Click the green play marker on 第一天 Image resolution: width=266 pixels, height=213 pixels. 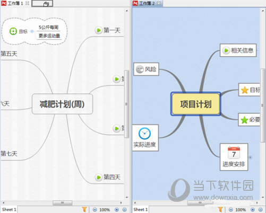(99, 30)
